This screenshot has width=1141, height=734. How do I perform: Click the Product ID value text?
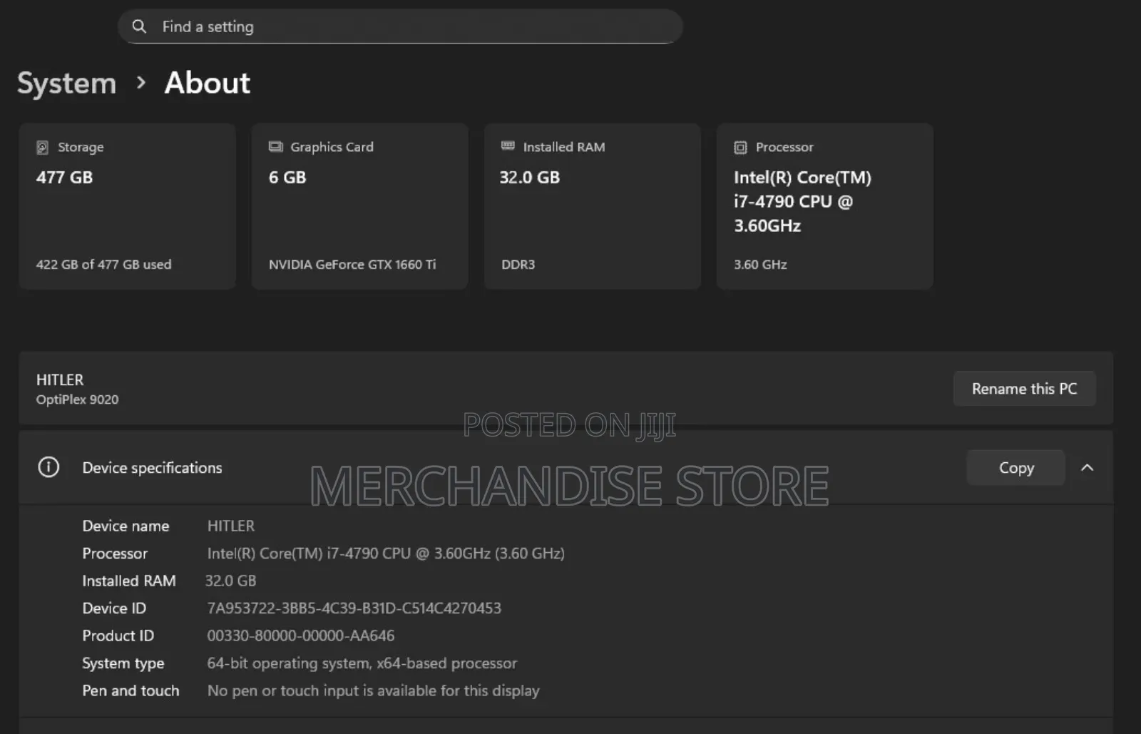[300, 636]
